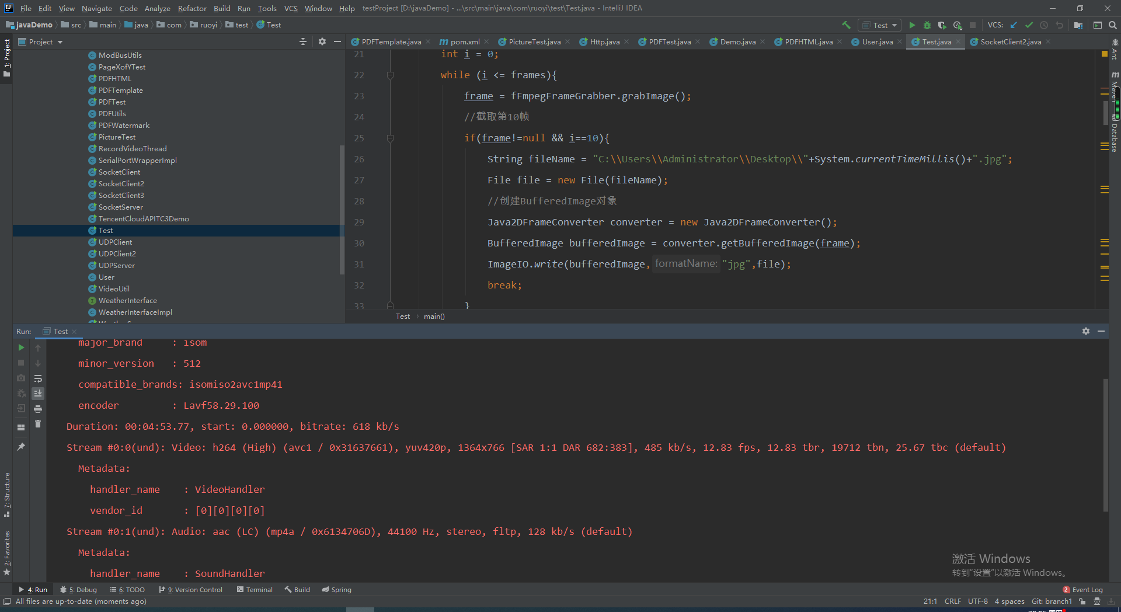Click the Run console vertical scrollbar
Image resolution: width=1121 pixels, height=612 pixels.
click(1105, 445)
